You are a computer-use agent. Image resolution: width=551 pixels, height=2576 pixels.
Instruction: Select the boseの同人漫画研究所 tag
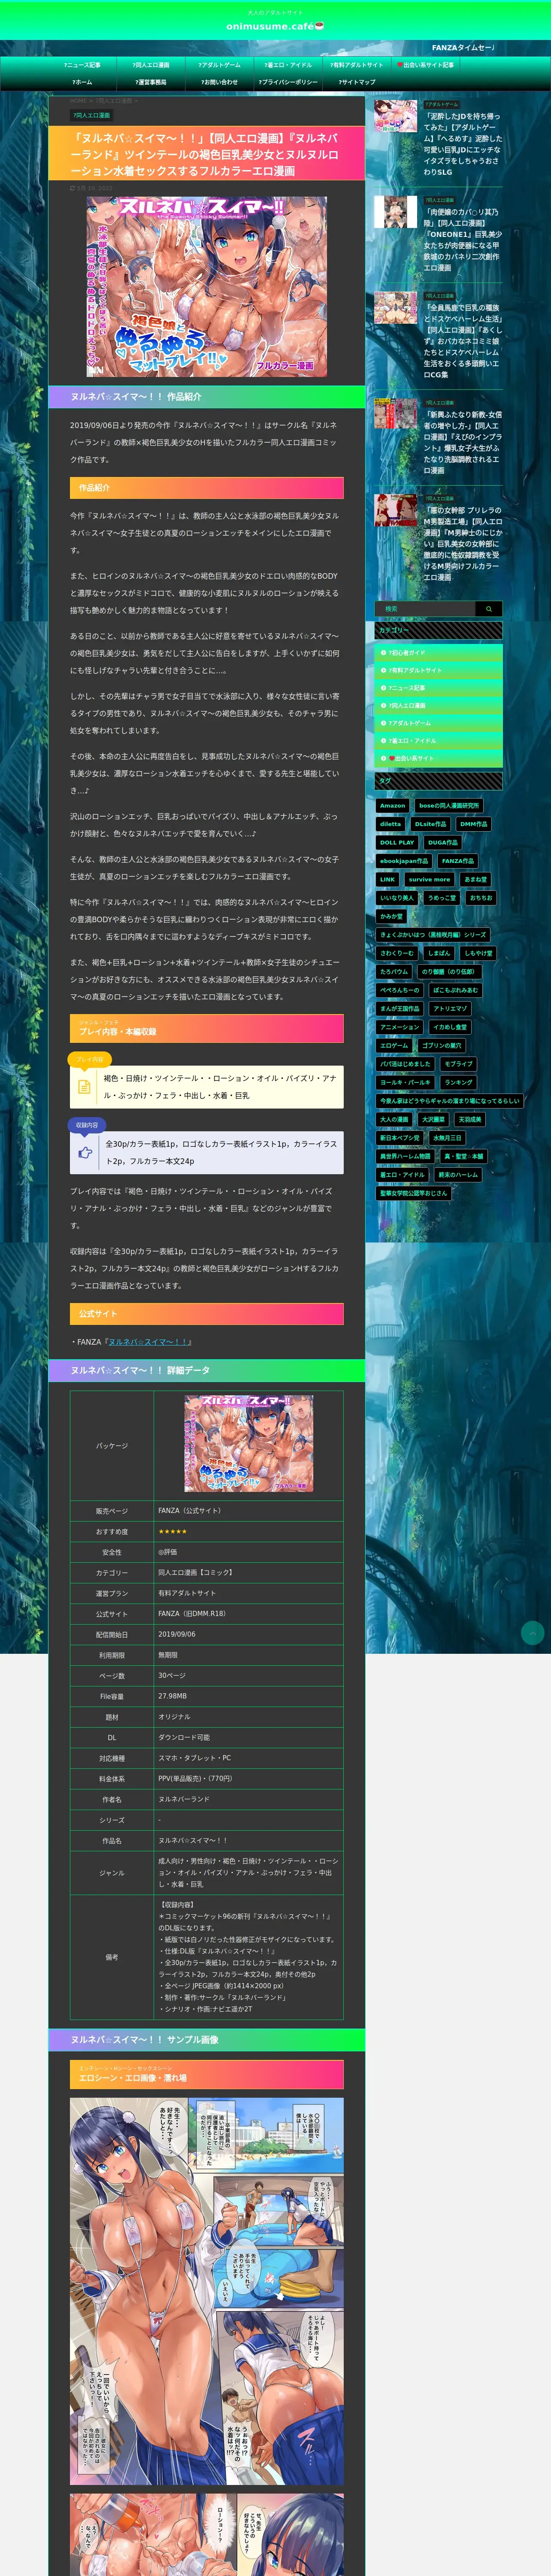pos(449,805)
